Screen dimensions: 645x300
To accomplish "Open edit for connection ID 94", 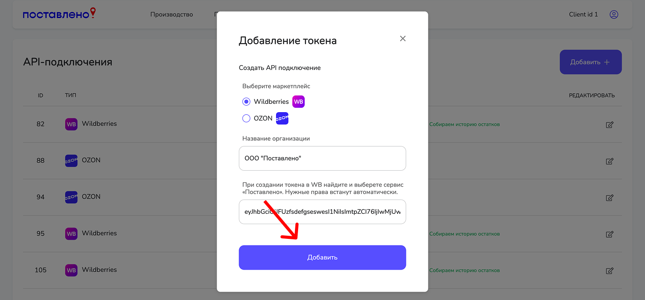I will [609, 198].
